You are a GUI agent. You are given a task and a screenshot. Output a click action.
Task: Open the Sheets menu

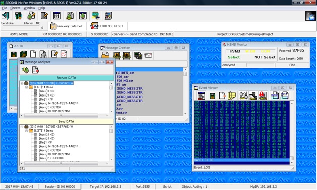click(x=15, y=8)
